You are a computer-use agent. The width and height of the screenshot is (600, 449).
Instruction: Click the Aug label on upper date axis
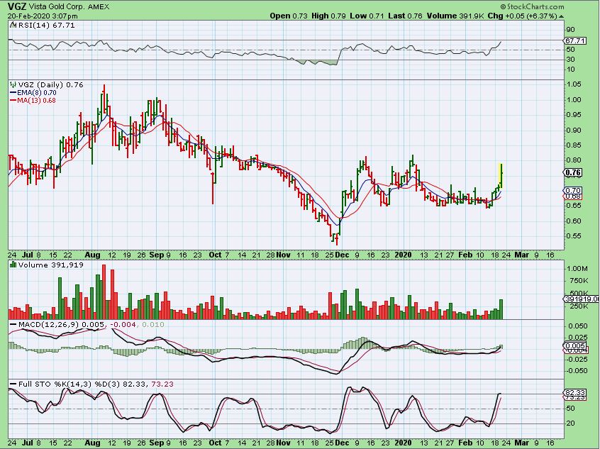pyautogui.click(x=92, y=255)
